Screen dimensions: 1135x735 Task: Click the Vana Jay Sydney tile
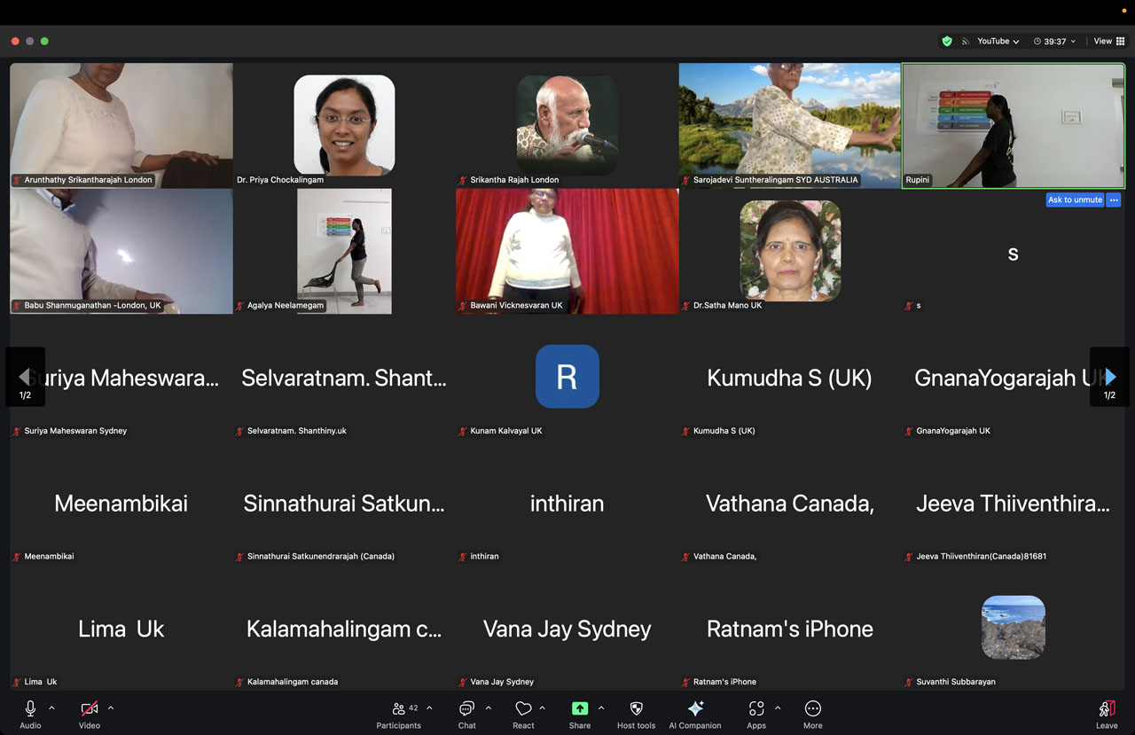tap(567, 629)
